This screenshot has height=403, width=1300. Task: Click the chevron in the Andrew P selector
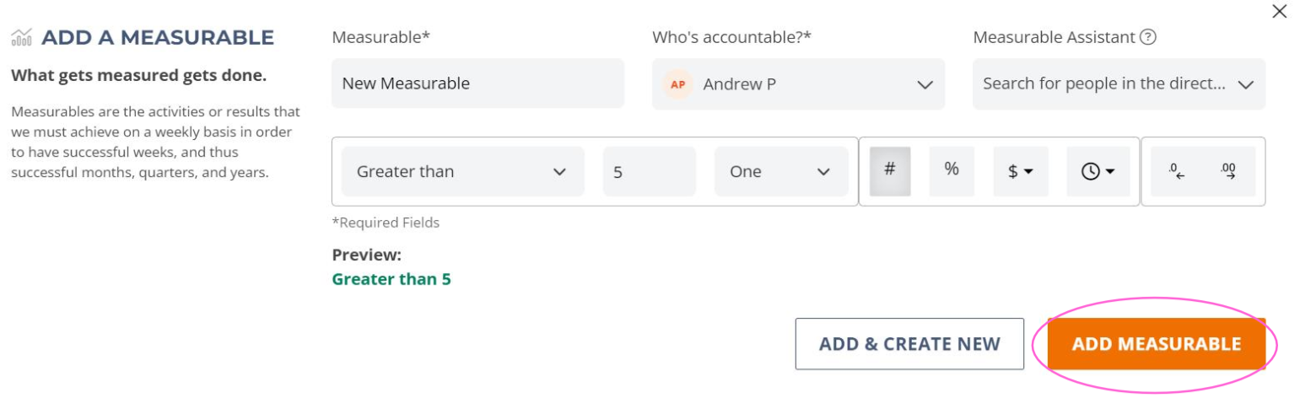tap(925, 84)
